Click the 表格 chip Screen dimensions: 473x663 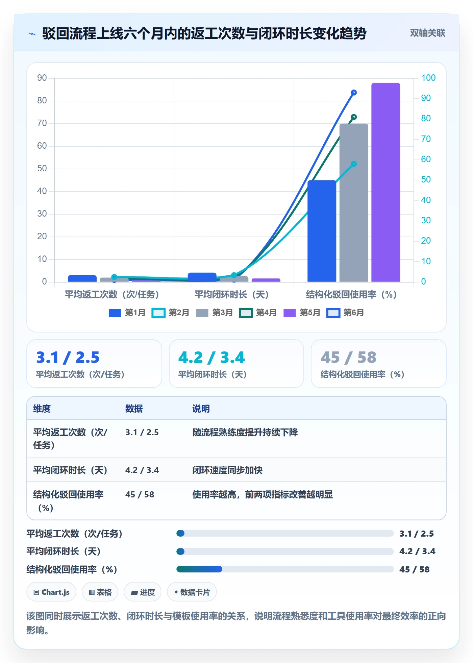(100, 592)
